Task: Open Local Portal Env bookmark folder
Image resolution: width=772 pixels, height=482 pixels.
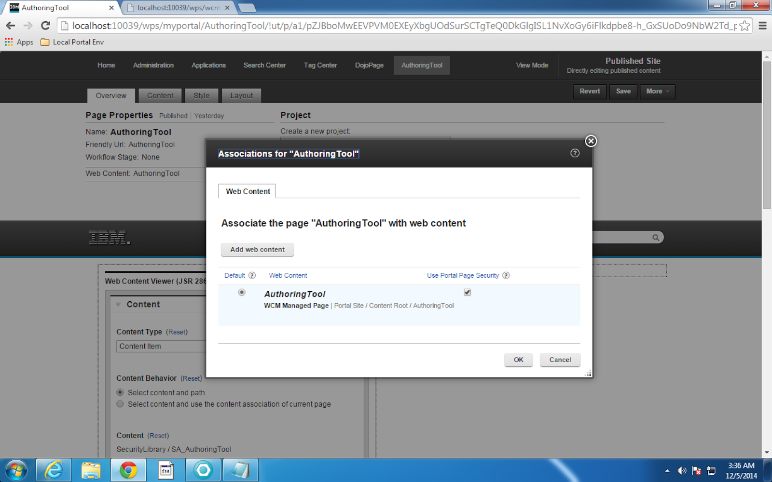Action: (x=72, y=42)
